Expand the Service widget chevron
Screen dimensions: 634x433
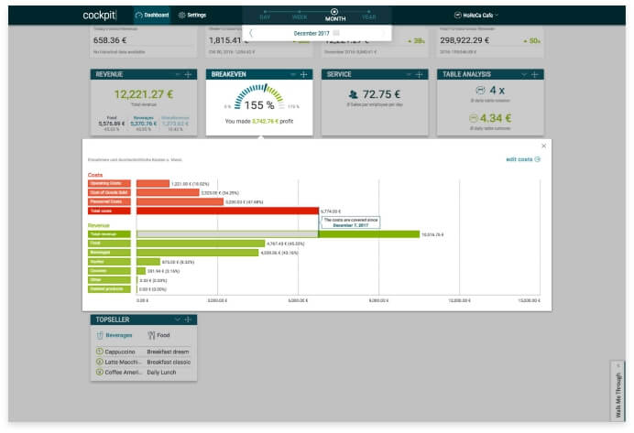click(x=410, y=74)
